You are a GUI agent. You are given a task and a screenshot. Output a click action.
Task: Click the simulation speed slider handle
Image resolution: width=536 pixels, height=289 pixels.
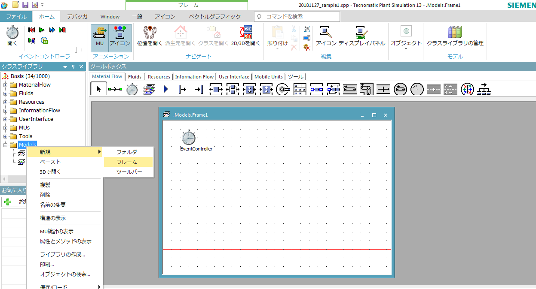(x=76, y=50)
